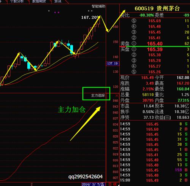The image size is (190, 186).
Task: Click the 量比 value 1.25
Action: click(185, 95)
